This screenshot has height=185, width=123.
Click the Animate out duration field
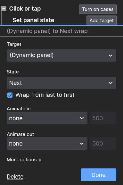coord(103,143)
